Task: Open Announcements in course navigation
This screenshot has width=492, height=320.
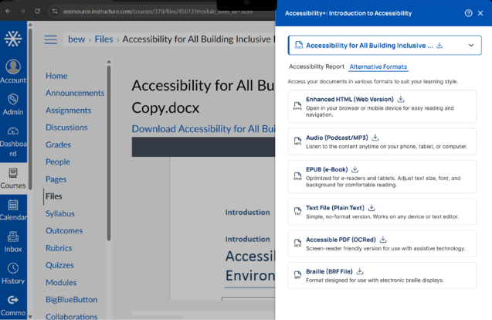Action: tap(75, 94)
